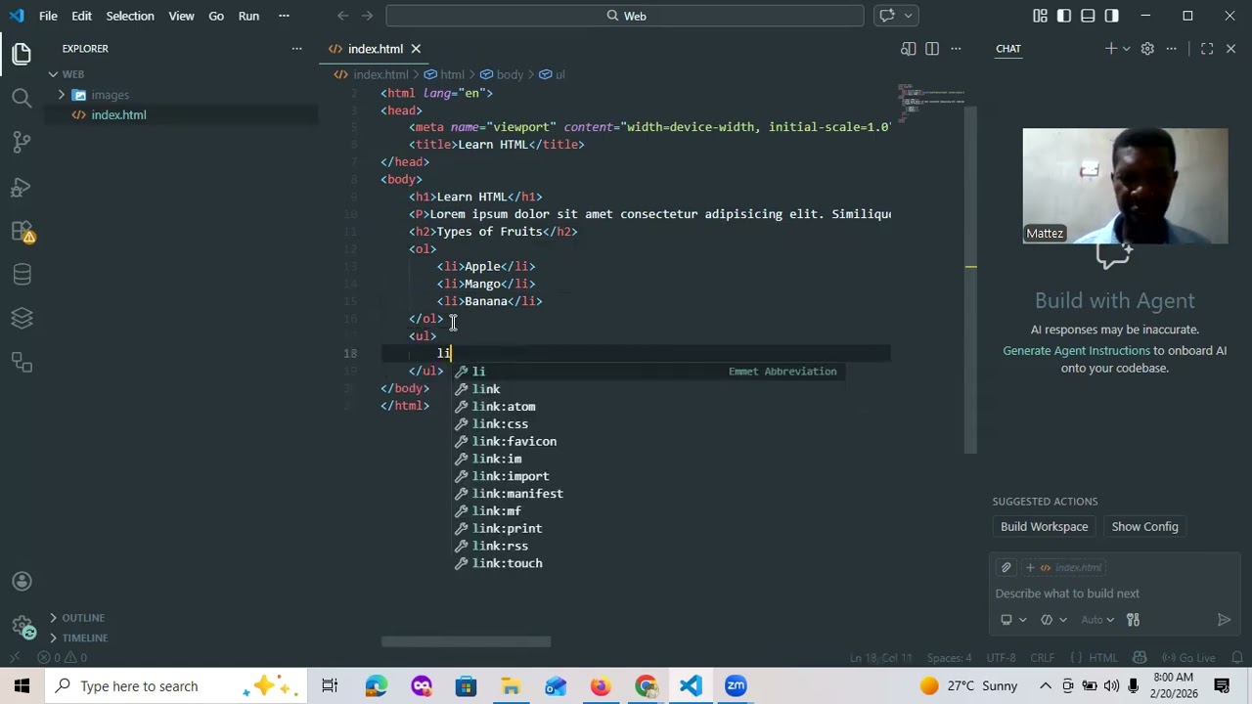Click html breadcrumb in editor path
The width and height of the screenshot is (1252, 704).
point(444,74)
